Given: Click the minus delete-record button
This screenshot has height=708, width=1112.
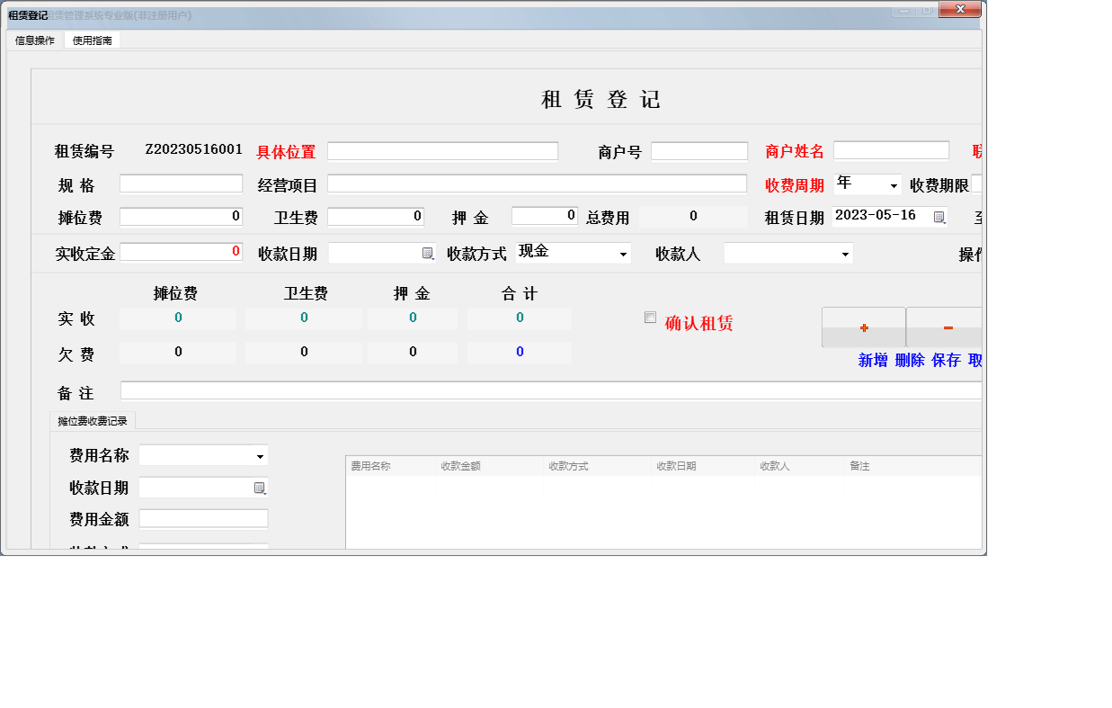Looking at the screenshot, I should coord(947,327).
